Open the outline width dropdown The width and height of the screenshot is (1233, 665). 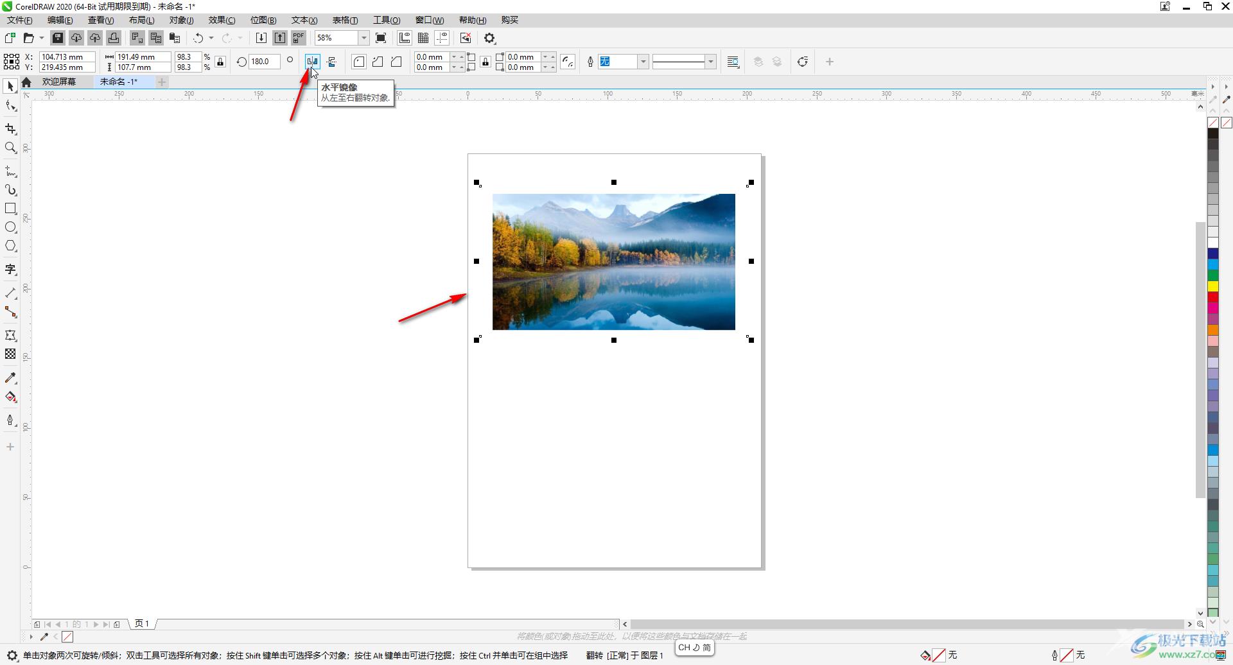[643, 62]
